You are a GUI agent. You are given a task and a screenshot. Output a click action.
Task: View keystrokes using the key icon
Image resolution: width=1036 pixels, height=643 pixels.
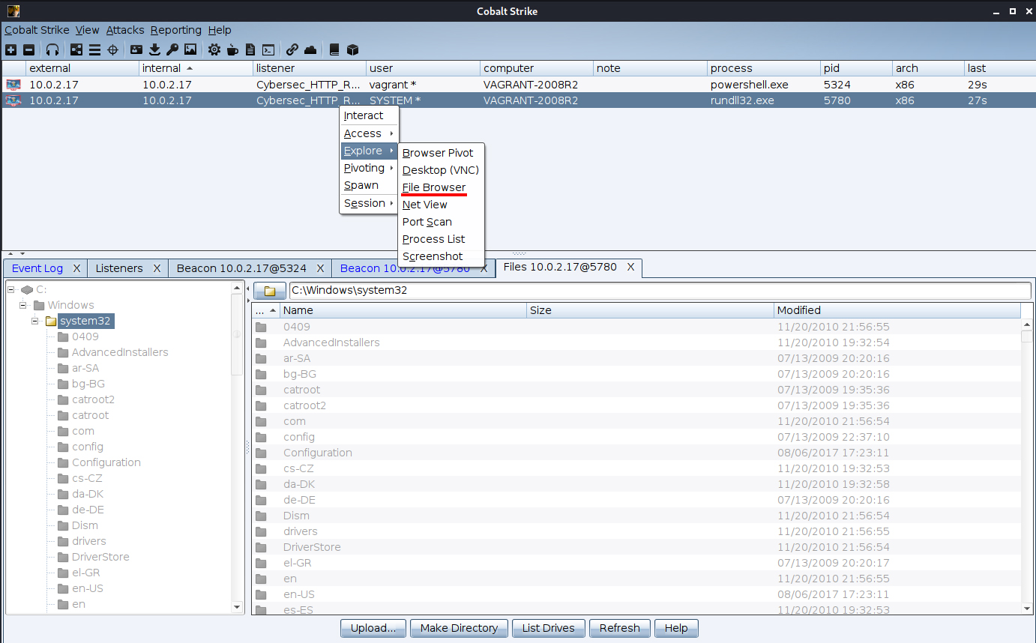click(172, 50)
